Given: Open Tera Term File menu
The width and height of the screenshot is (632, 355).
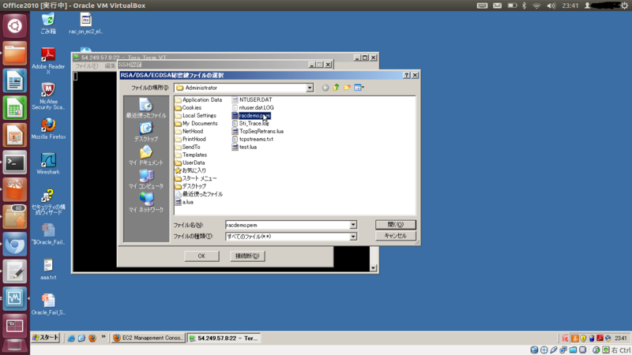Looking at the screenshot, I should coord(86,65).
